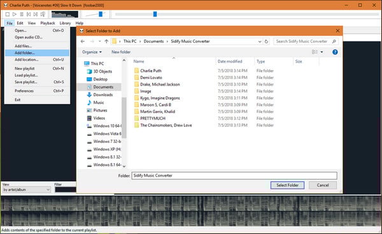Image resolution: width=382 pixels, height=234 pixels.
Task: Click the Pause button in foobar2000 toolbar
Action: click(x=22, y=15)
